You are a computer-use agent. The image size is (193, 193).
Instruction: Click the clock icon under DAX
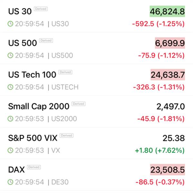(x=10, y=182)
